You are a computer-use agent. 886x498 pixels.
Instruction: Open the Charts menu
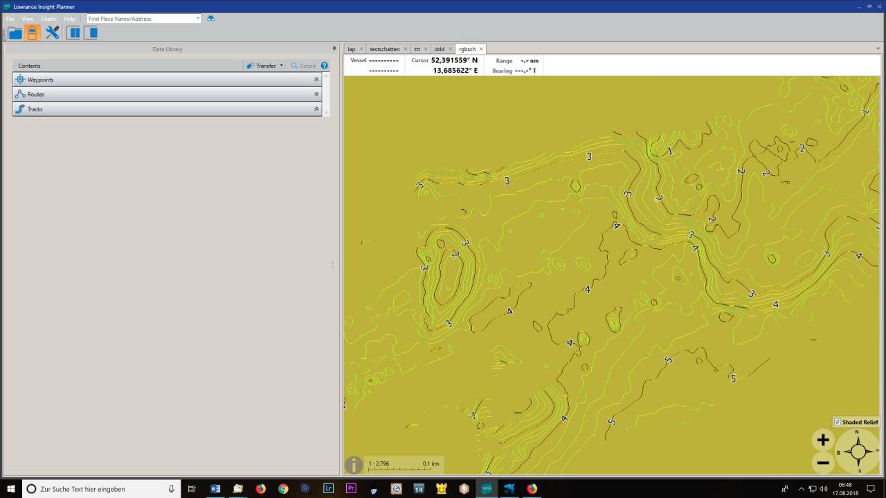(x=48, y=19)
